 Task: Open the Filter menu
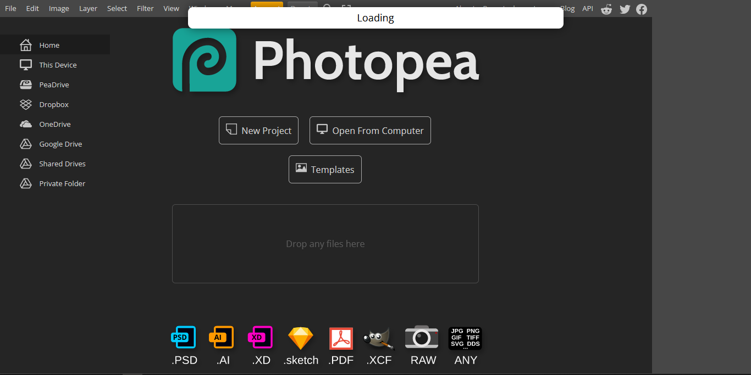145,8
